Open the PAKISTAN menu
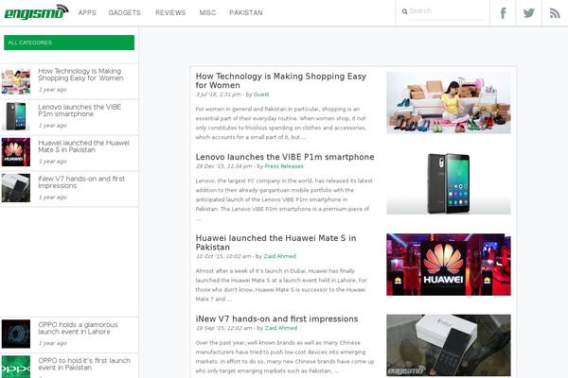 [246, 12]
